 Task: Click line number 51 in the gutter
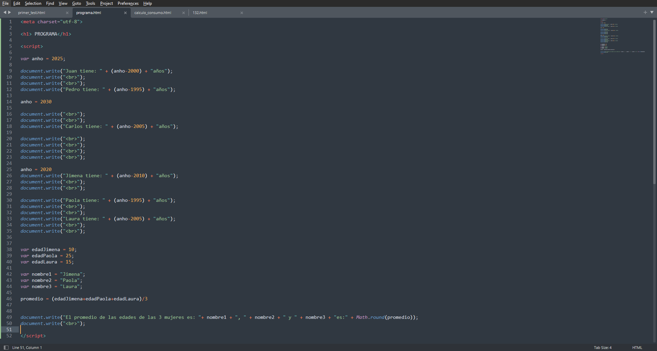coord(9,329)
